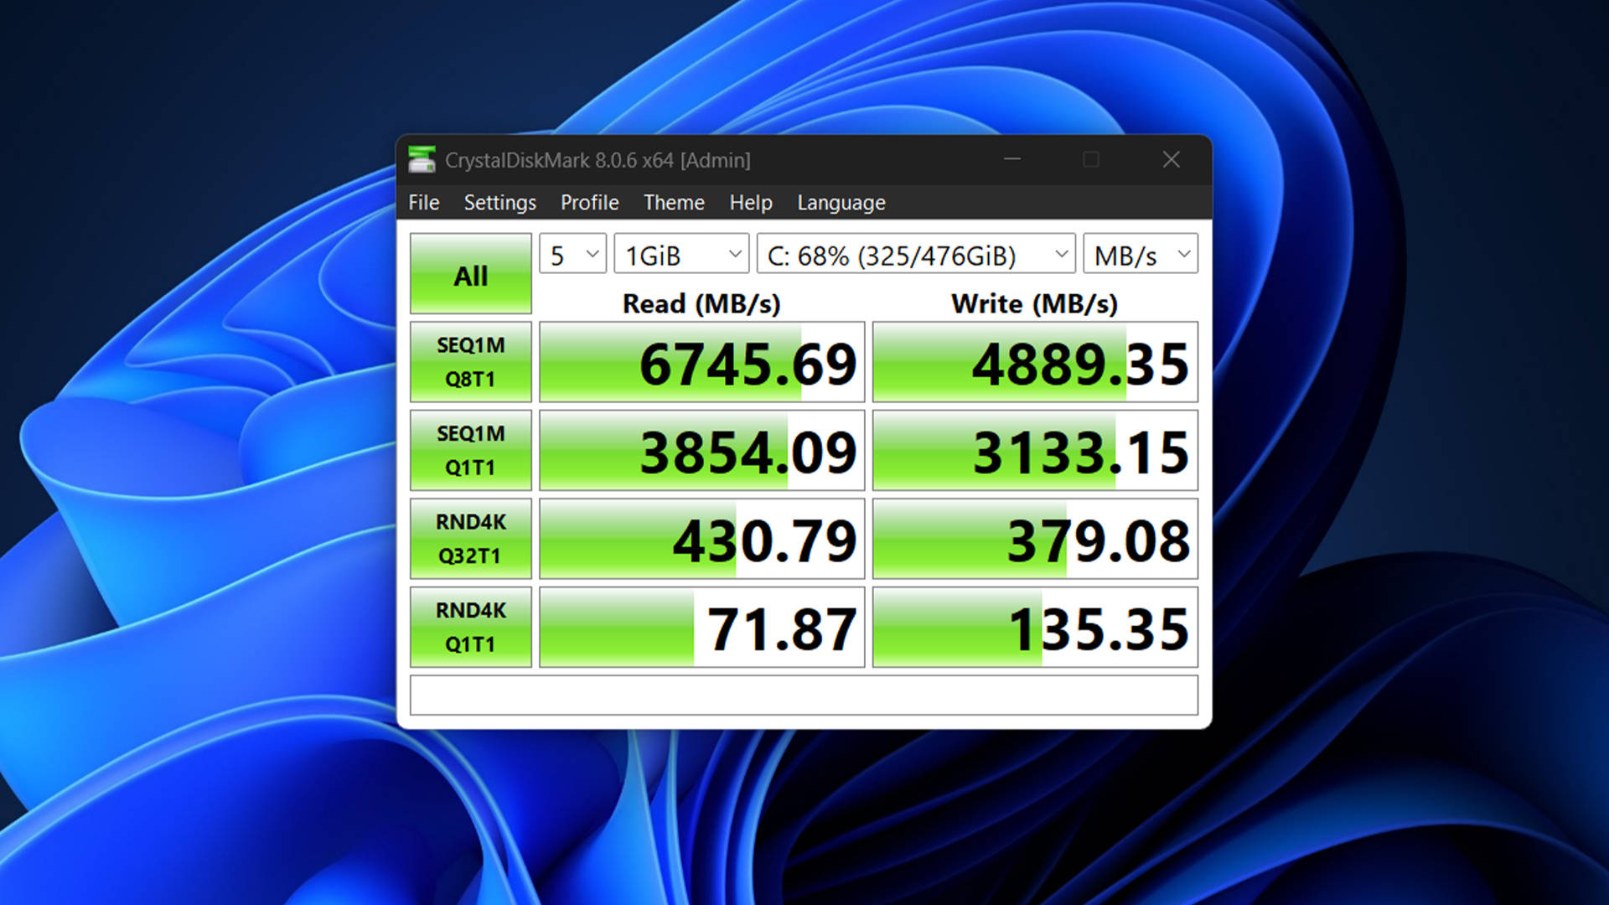Click the 3133.15 write result
The width and height of the screenshot is (1609, 905).
(x=1035, y=451)
